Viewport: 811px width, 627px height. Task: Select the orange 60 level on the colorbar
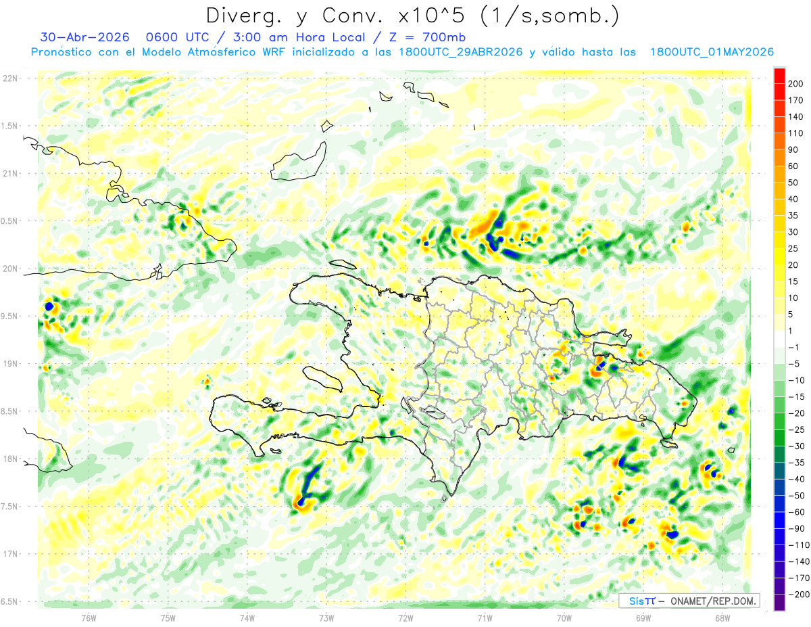tap(779, 158)
